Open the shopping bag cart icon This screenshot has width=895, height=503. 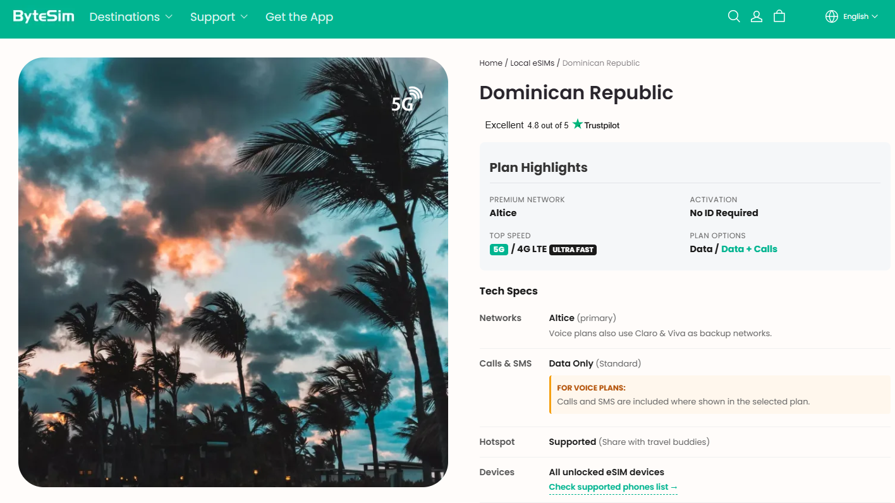point(779,16)
